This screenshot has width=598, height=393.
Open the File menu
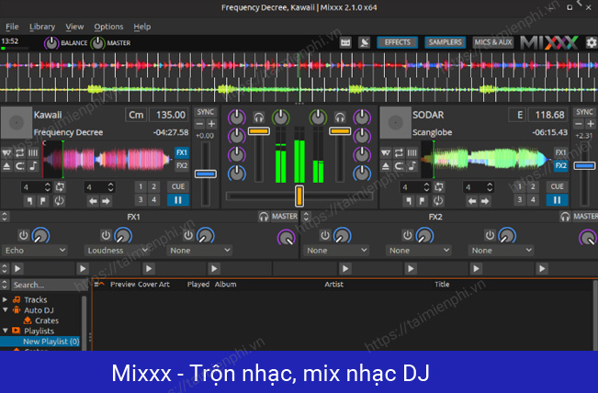point(12,27)
